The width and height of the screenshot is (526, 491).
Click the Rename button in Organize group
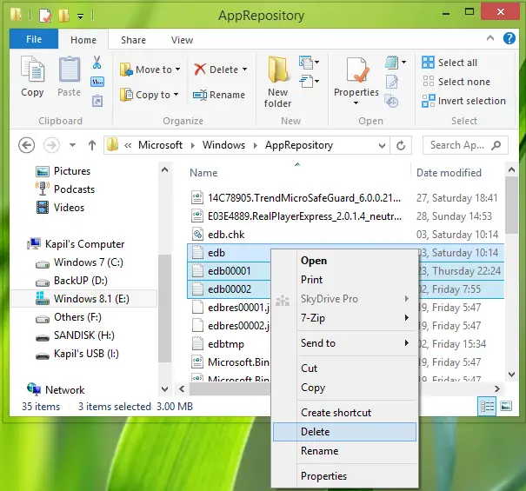tap(219, 96)
